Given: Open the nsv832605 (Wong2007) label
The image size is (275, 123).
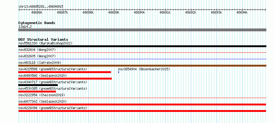Looking at the screenshot, I should (x=37, y=56).
